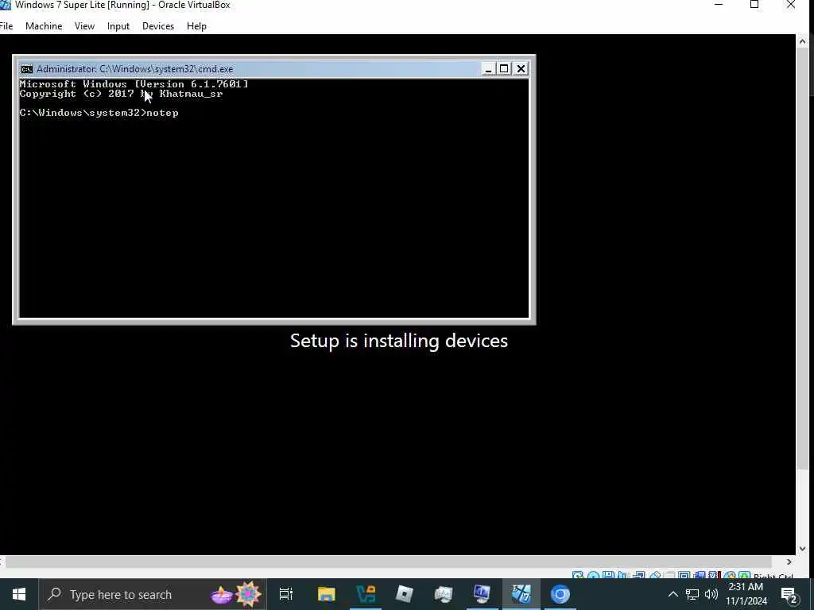Minimize the Administrator cmd.exe window
The height and width of the screenshot is (610, 814).
pos(488,69)
